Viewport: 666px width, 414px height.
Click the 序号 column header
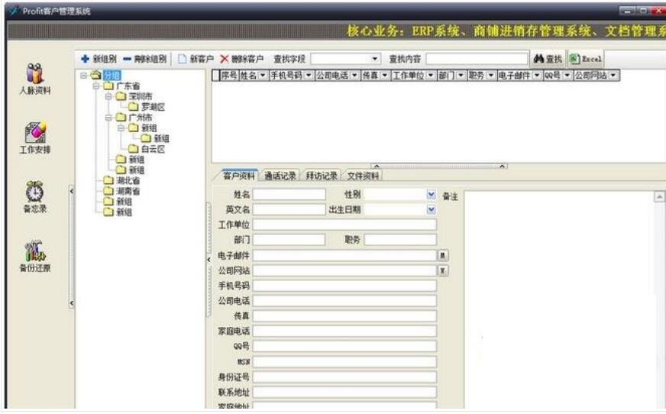(x=229, y=76)
